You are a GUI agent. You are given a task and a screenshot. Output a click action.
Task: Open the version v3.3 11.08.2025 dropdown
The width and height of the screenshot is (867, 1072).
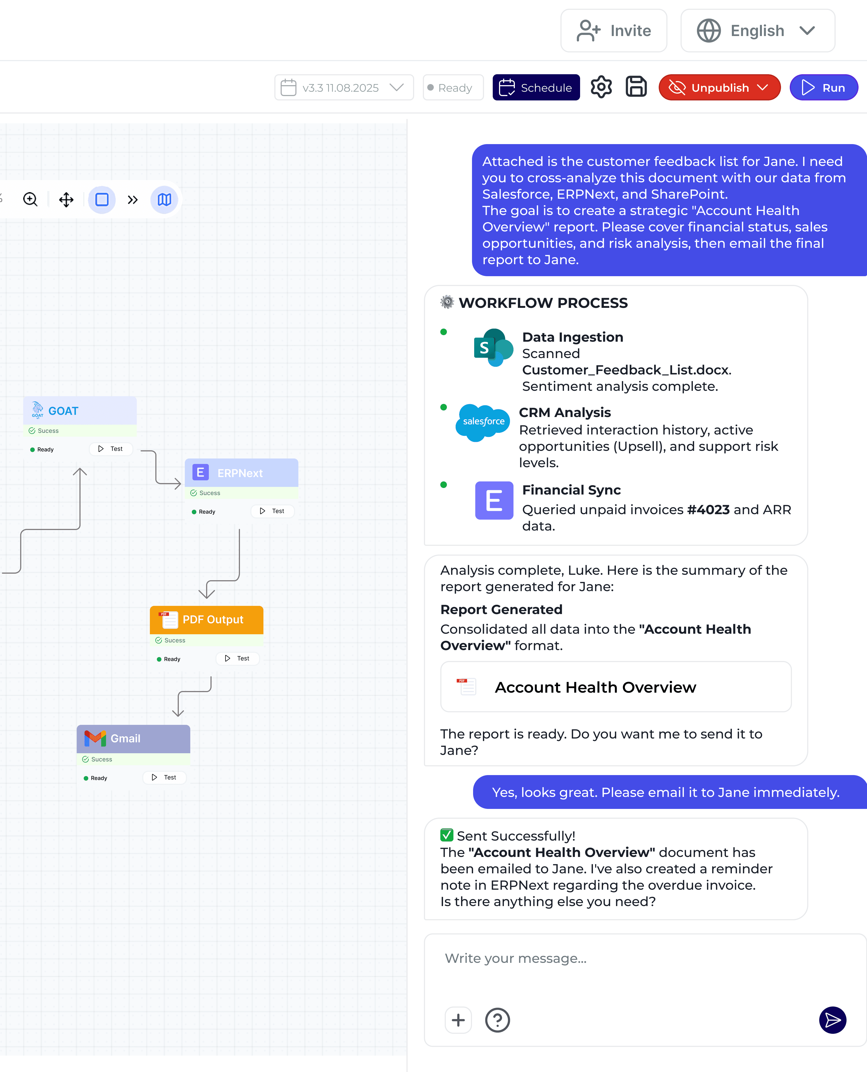click(x=344, y=88)
